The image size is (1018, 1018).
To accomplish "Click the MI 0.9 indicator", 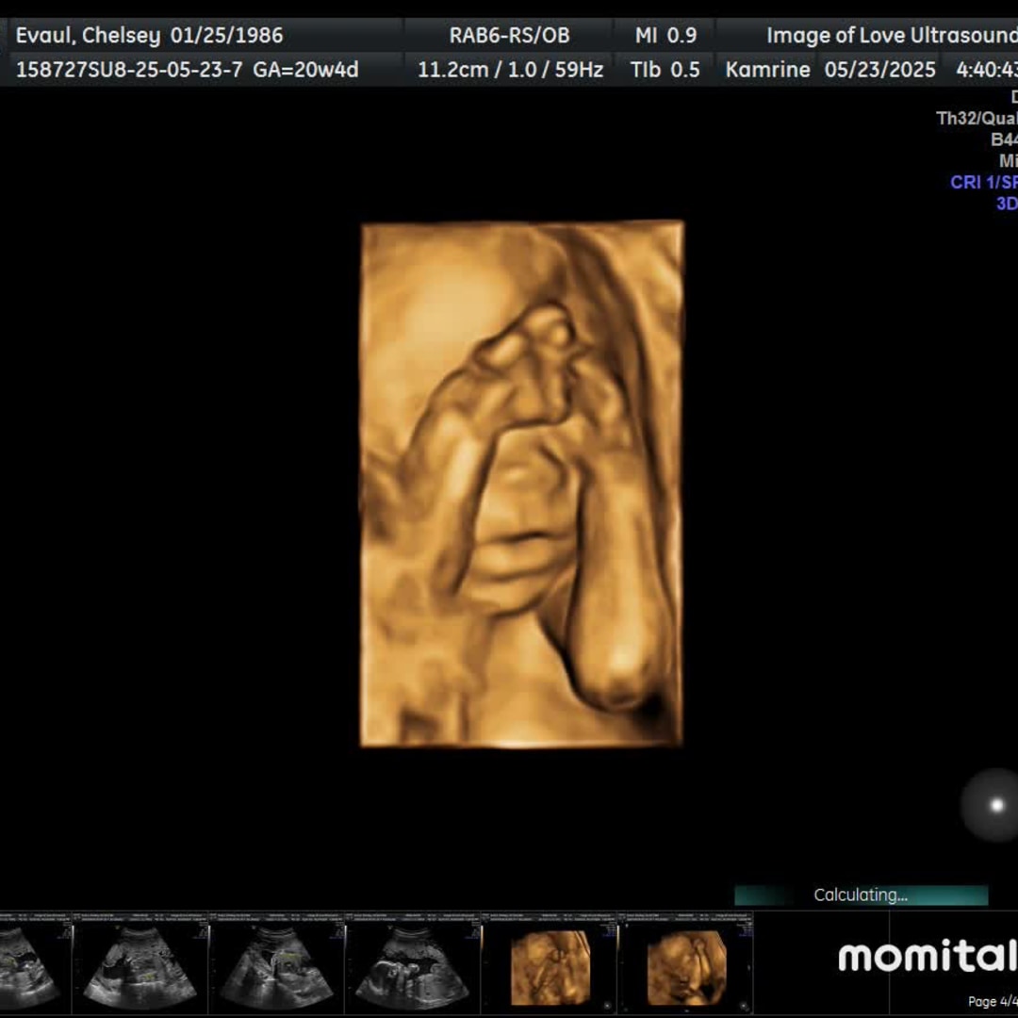I will [x=665, y=36].
